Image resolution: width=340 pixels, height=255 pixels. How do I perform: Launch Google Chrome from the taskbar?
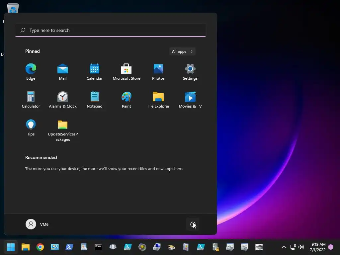pyautogui.click(x=40, y=247)
